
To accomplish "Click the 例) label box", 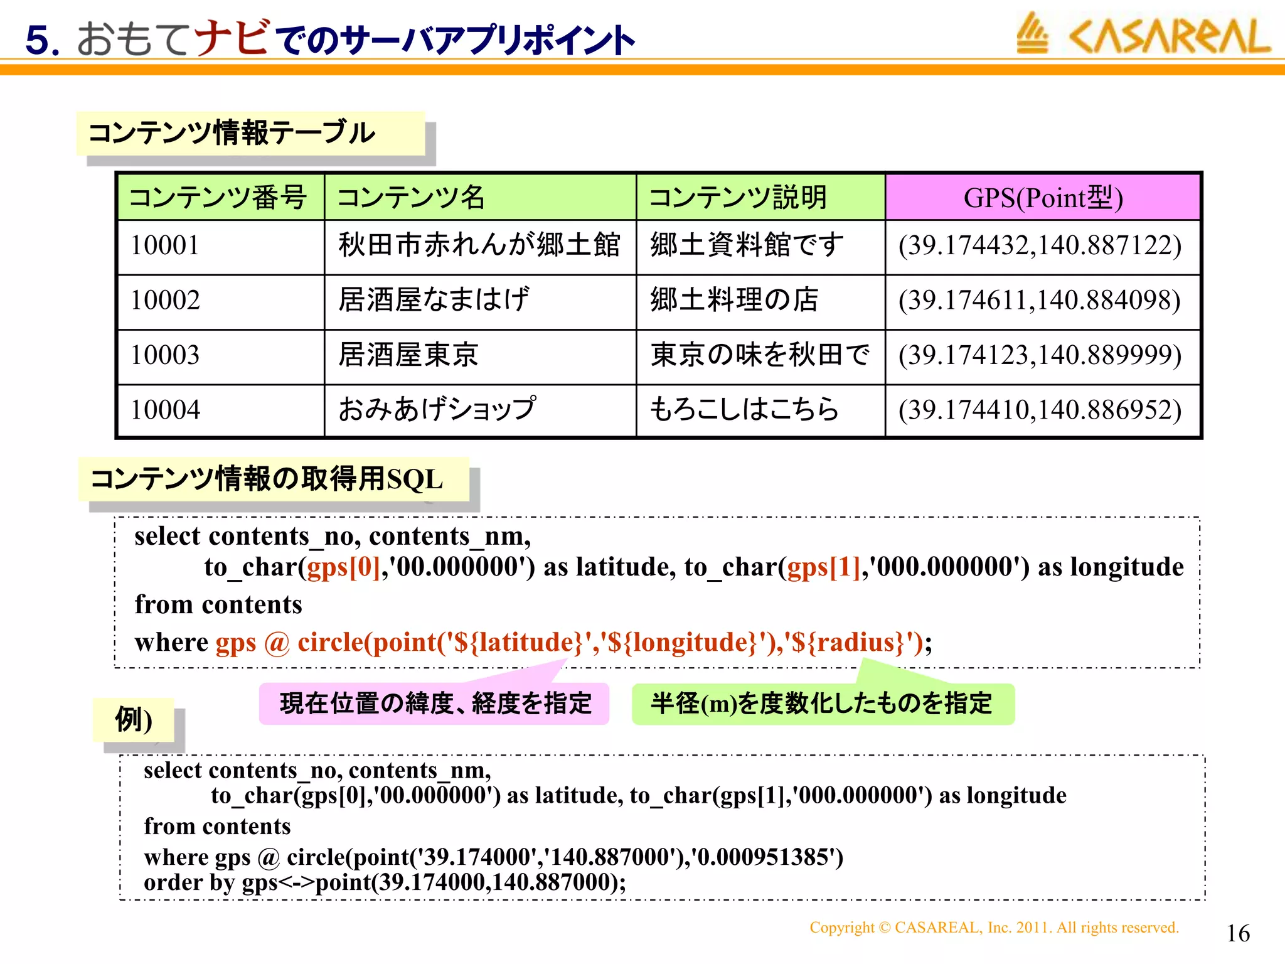I will [133, 719].
